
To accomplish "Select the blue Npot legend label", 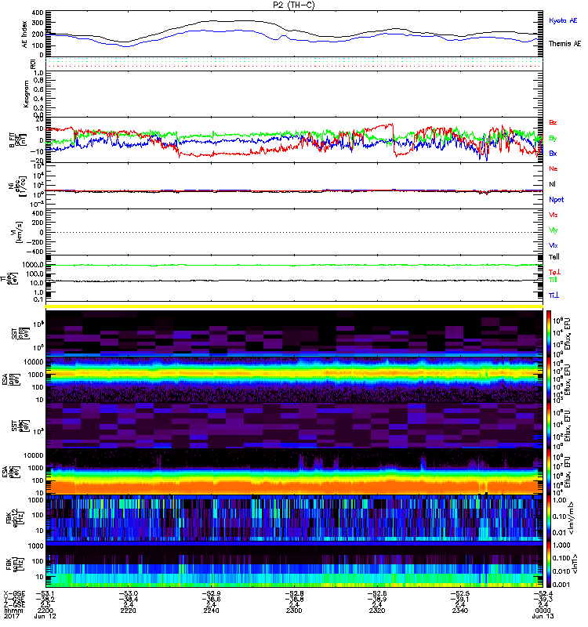I will click(x=556, y=200).
